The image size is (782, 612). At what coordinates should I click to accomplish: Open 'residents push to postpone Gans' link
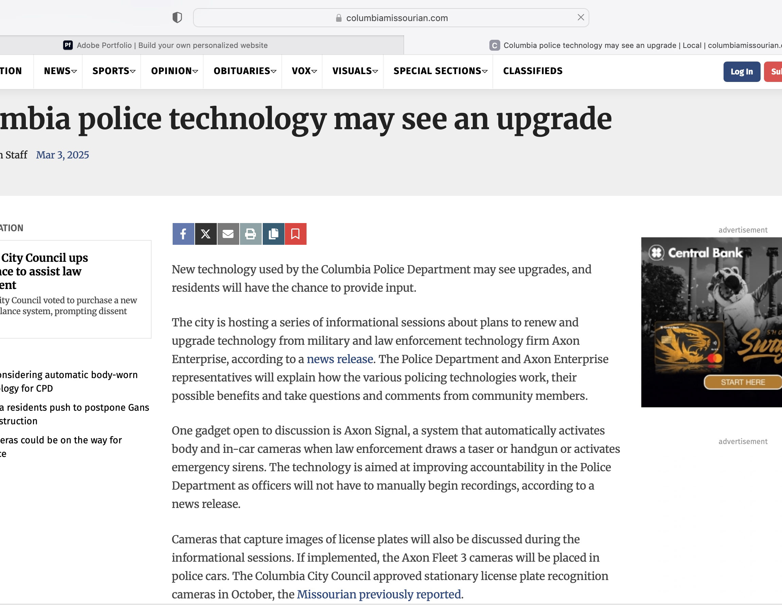click(74, 414)
